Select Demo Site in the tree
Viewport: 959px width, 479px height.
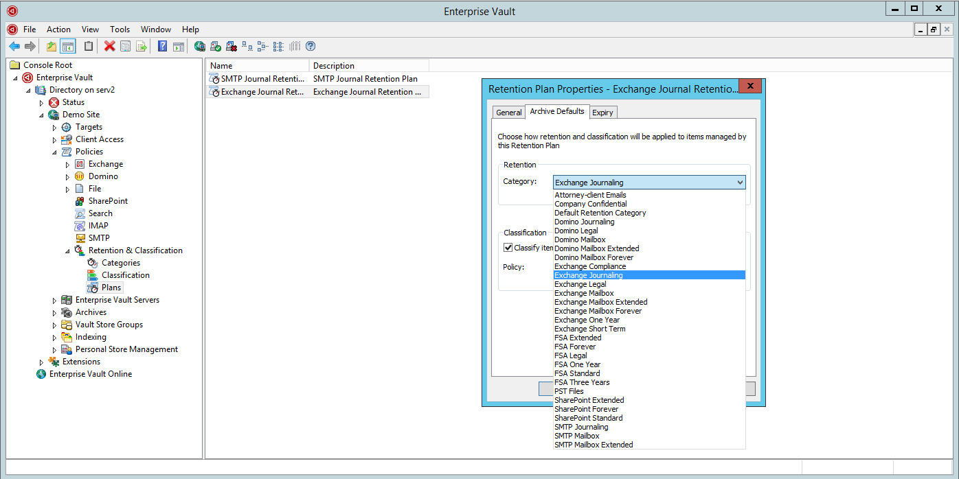click(x=80, y=115)
